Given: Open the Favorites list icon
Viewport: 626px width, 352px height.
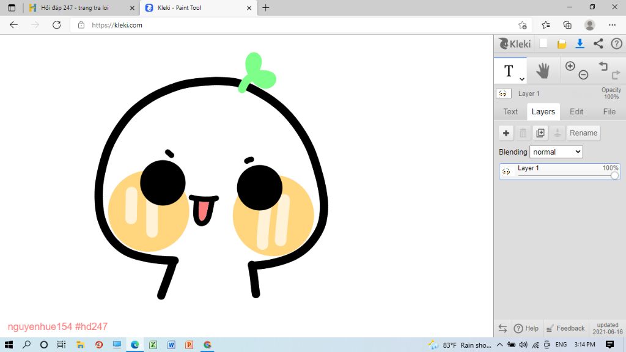Looking at the screenshot, I should tap(546, 24).
